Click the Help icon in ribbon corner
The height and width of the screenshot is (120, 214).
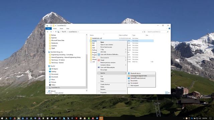click(169, 28)
